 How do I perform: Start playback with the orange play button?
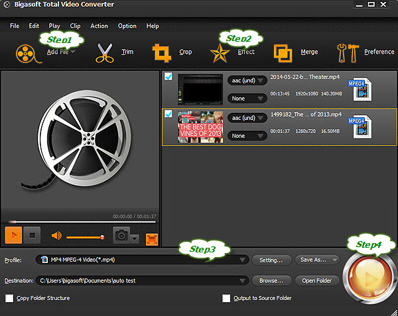point(13,235)
